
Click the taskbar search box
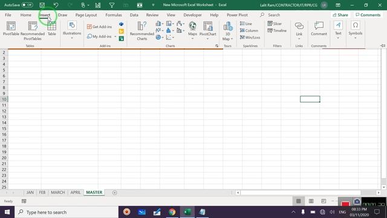[x=67, y=212]
